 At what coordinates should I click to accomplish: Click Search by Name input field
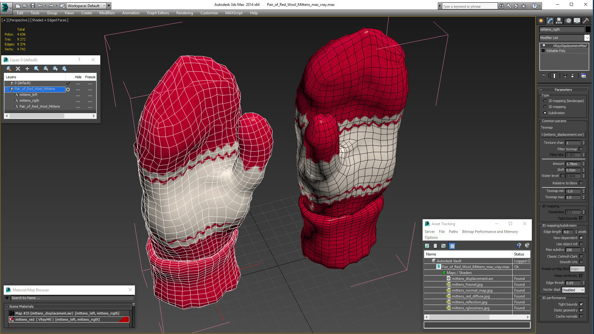point(69,298)
